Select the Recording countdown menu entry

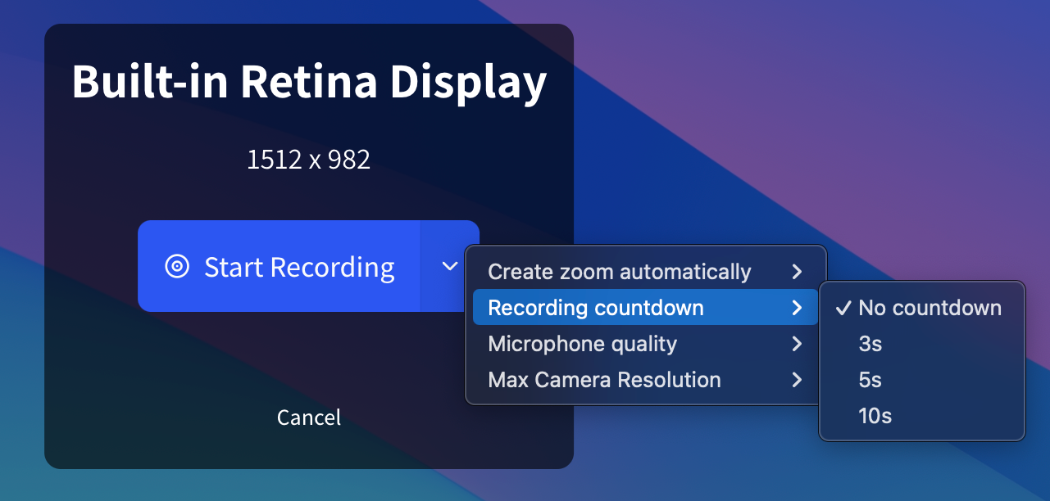coord(596,308)
